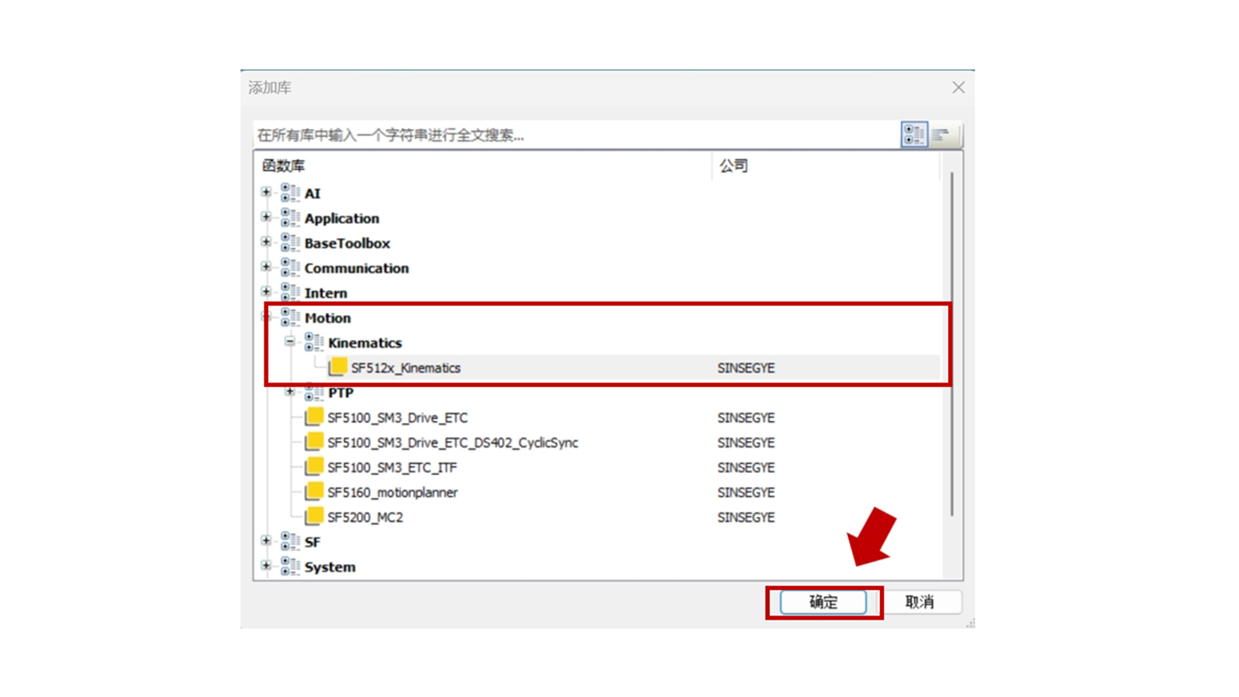The width and height of the screenshot is (1239, 697).
Task: Expand the Application category node
Action: (266, 217)
